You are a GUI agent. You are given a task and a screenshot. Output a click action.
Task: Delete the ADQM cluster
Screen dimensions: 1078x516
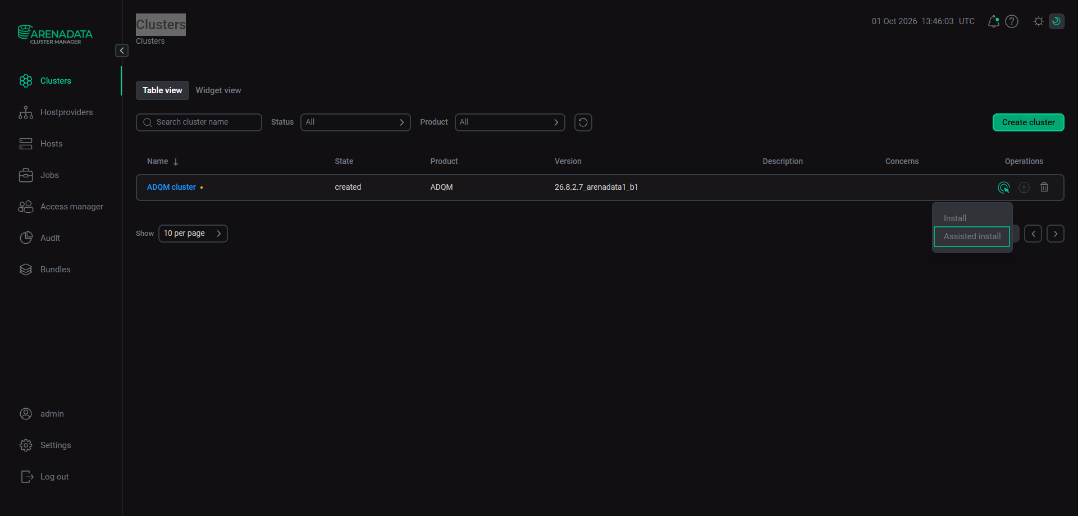pos(1044,188)
